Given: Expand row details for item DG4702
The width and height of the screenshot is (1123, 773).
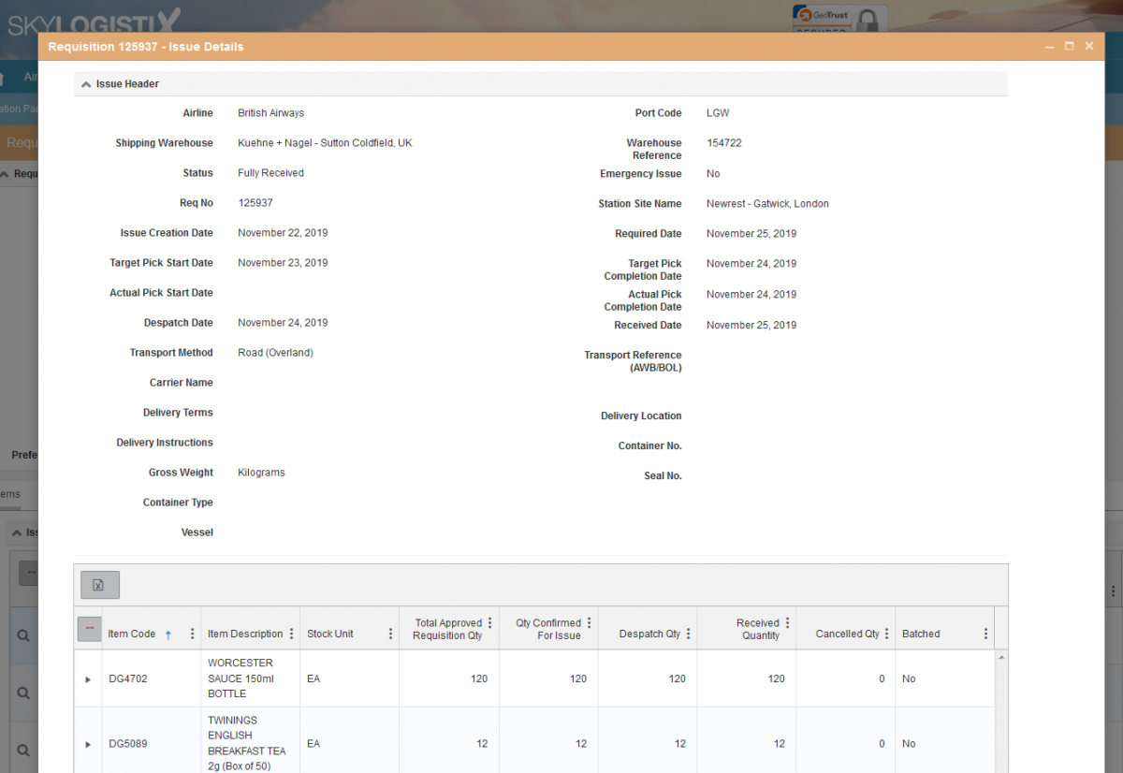Looking at the screenshot, I should (x=87, y=678).
